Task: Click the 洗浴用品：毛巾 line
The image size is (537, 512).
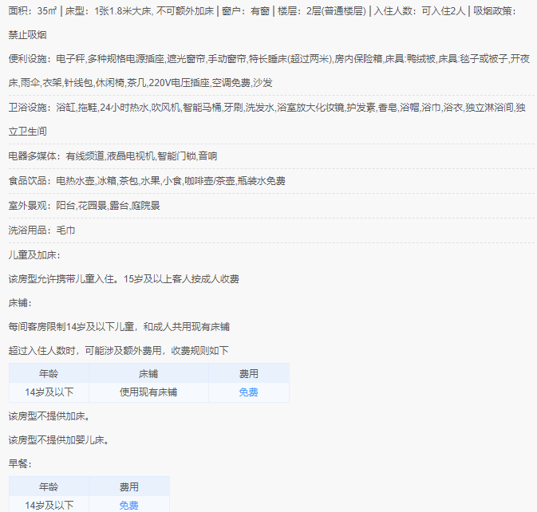Action: [41, 230]
